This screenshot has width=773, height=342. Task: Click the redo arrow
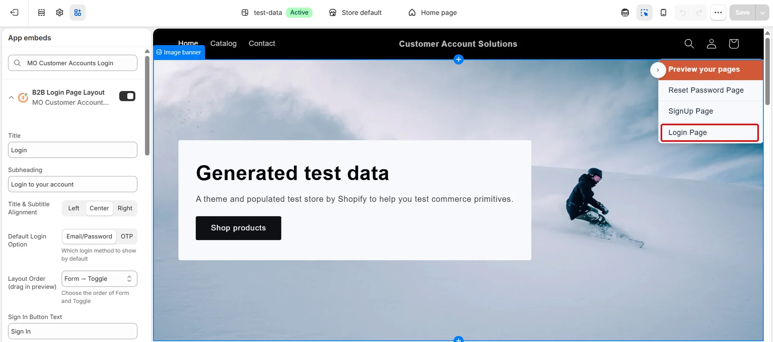(x=699, y=12)
